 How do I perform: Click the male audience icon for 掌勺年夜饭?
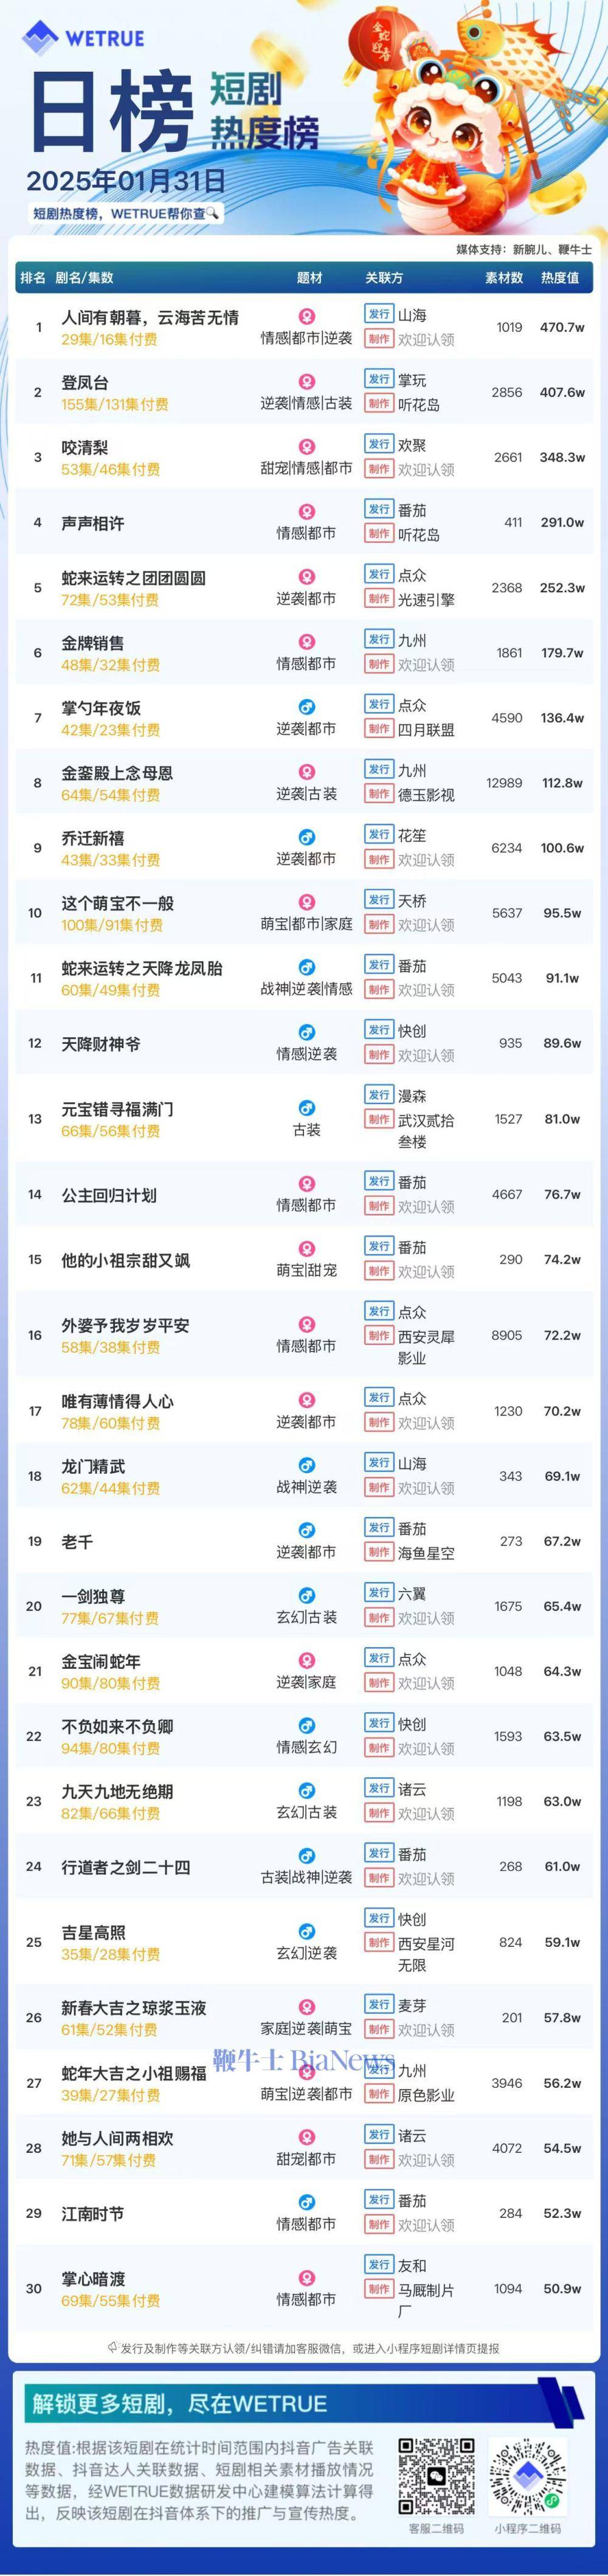[x=307, y=707]
